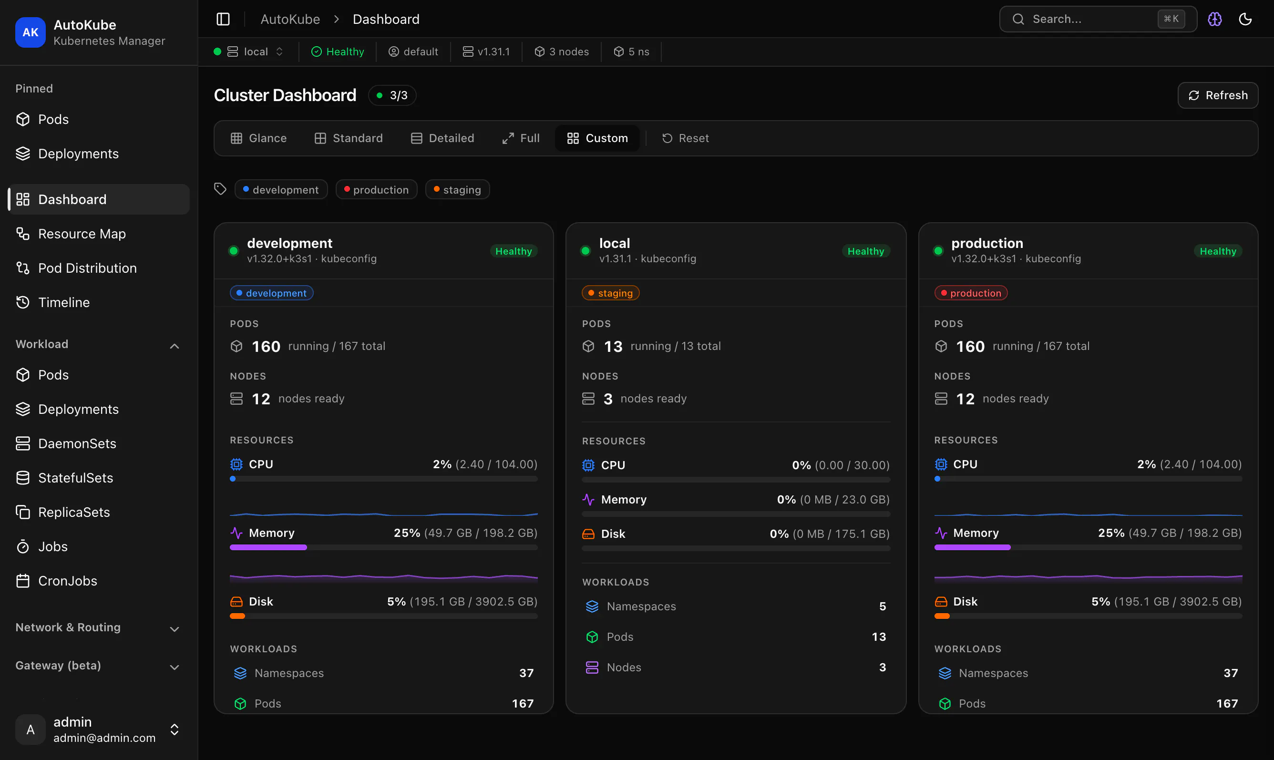Click the search magnifier icon
This screenshot has width=1274, height=760.
pyautogui.click(x=1018, y=19)
